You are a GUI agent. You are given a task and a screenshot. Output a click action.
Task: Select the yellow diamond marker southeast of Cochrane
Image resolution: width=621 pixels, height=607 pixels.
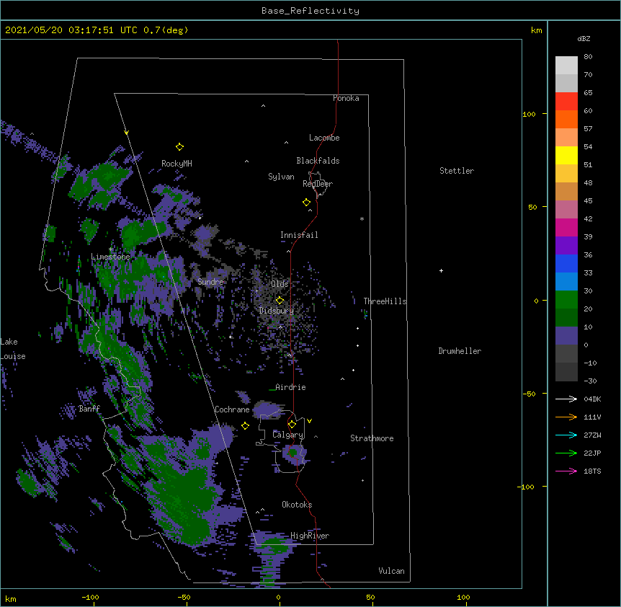click(x=245, y=426)
